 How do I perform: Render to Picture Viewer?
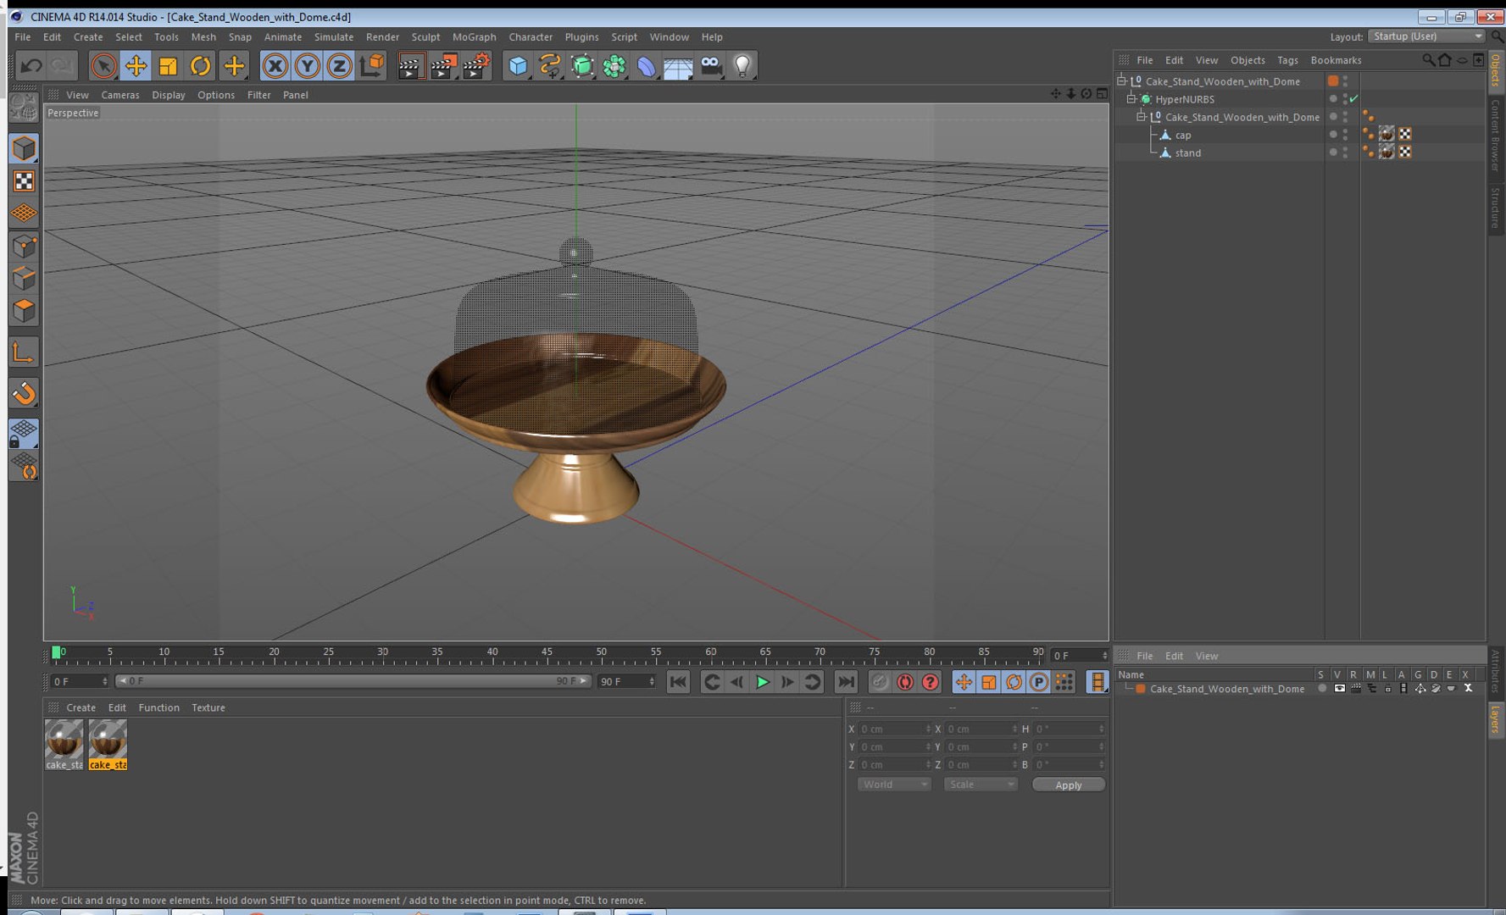443,65
